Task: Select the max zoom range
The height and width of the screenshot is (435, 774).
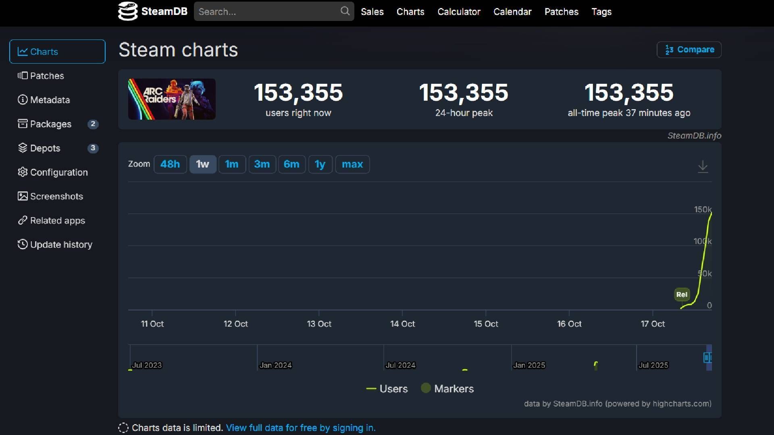Action: pyautogui.click(x=352, y=164)
